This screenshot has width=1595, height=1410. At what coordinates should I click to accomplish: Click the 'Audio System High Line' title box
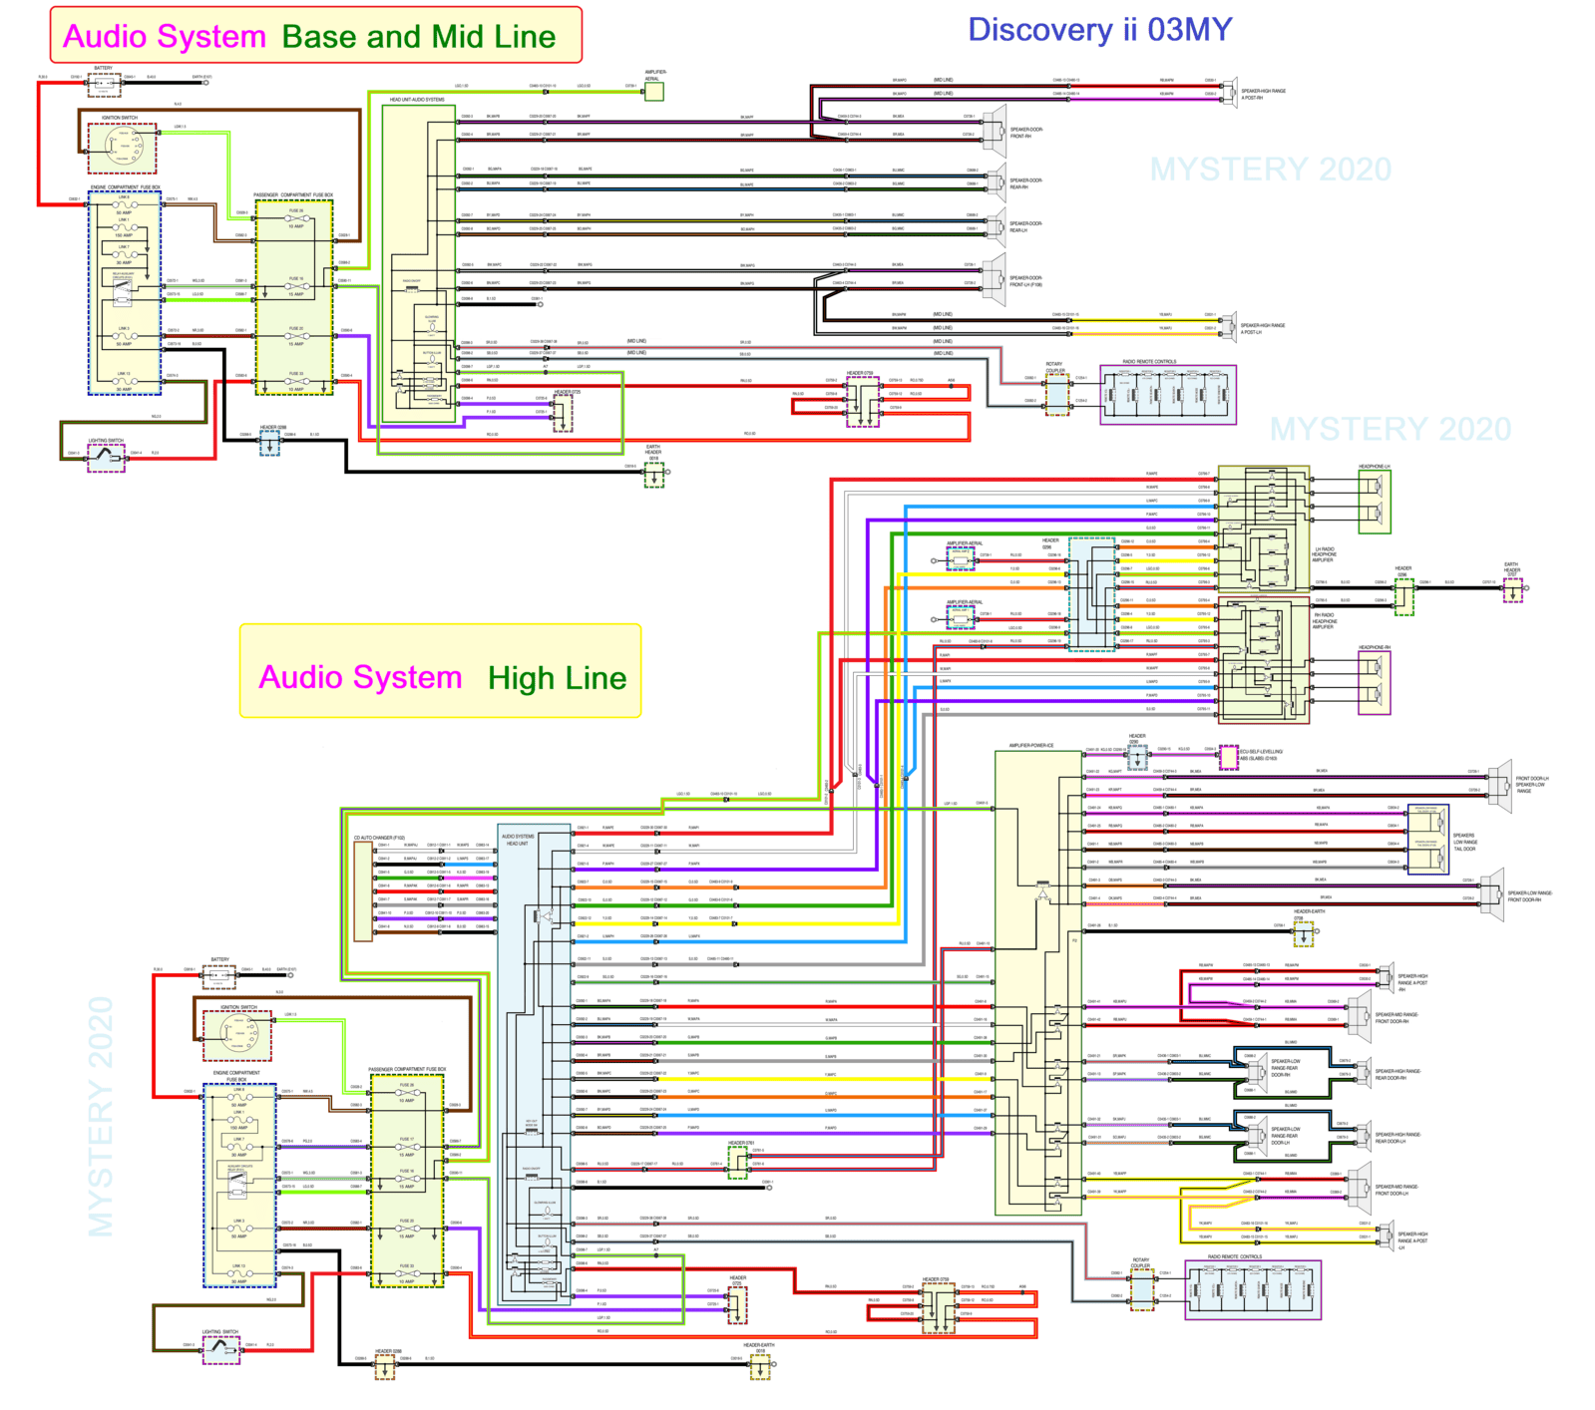440,671
